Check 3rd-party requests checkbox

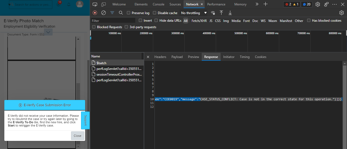click(x=126, y=27)
